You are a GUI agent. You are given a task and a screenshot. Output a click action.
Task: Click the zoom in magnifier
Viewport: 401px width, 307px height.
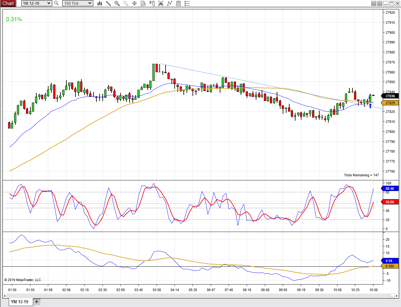117,3
